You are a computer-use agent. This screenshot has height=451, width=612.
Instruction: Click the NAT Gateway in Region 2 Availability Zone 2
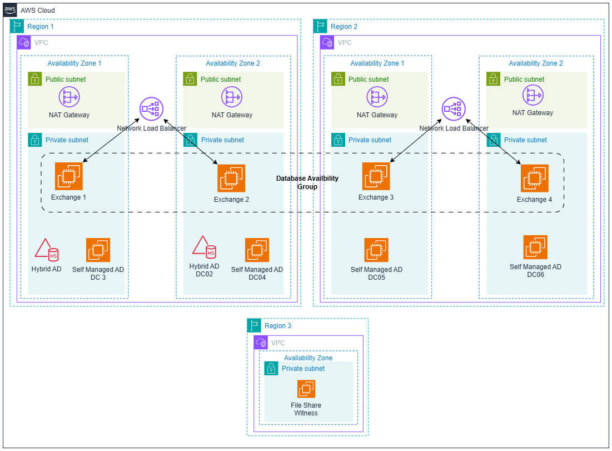point(533,97)
